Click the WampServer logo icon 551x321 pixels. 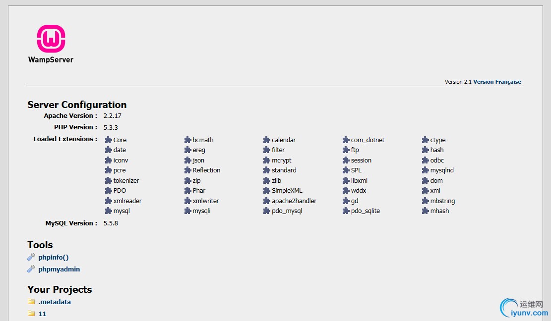click(51, 39)
